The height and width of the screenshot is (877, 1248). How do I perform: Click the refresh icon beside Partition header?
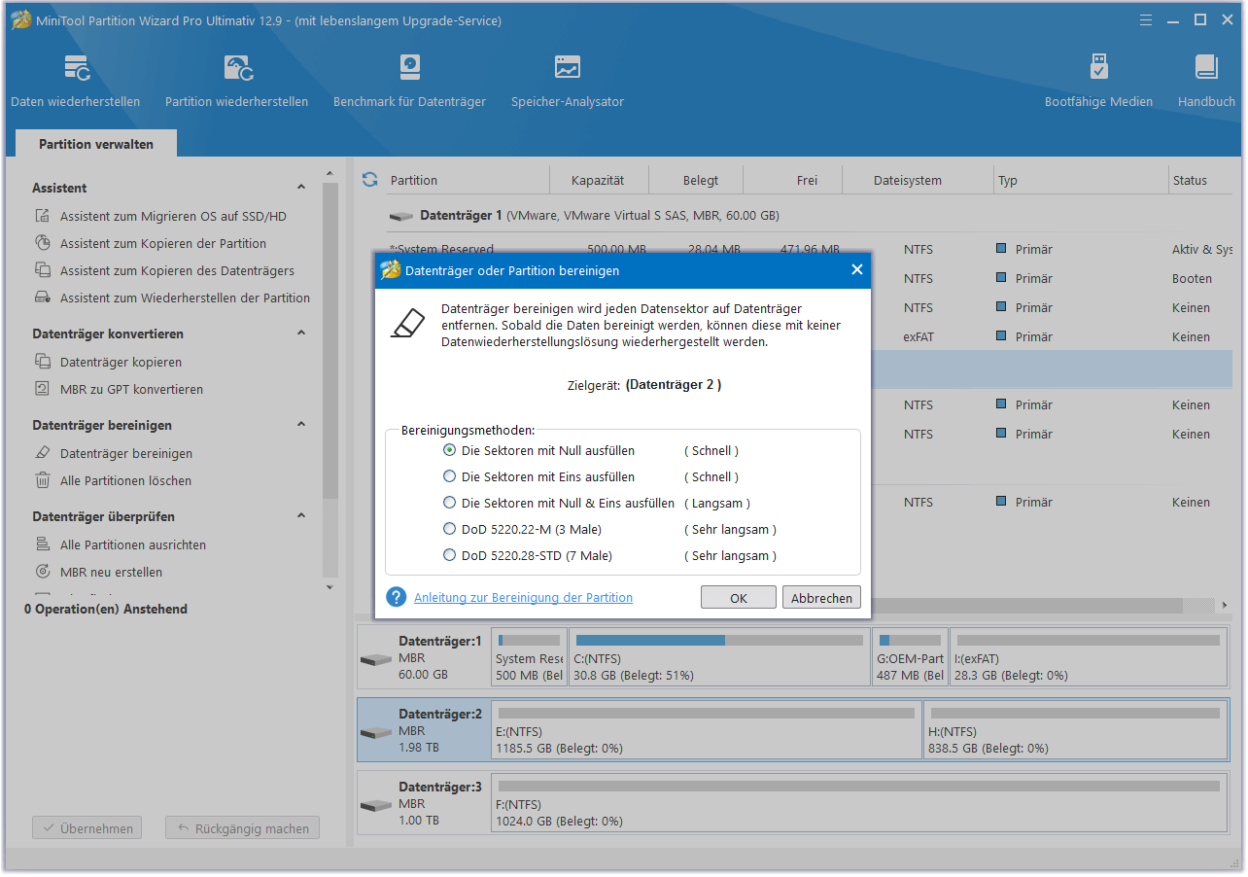369,180
